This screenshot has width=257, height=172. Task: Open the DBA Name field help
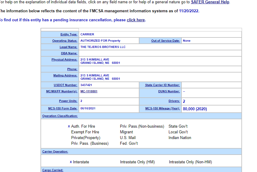click(69, 53)
